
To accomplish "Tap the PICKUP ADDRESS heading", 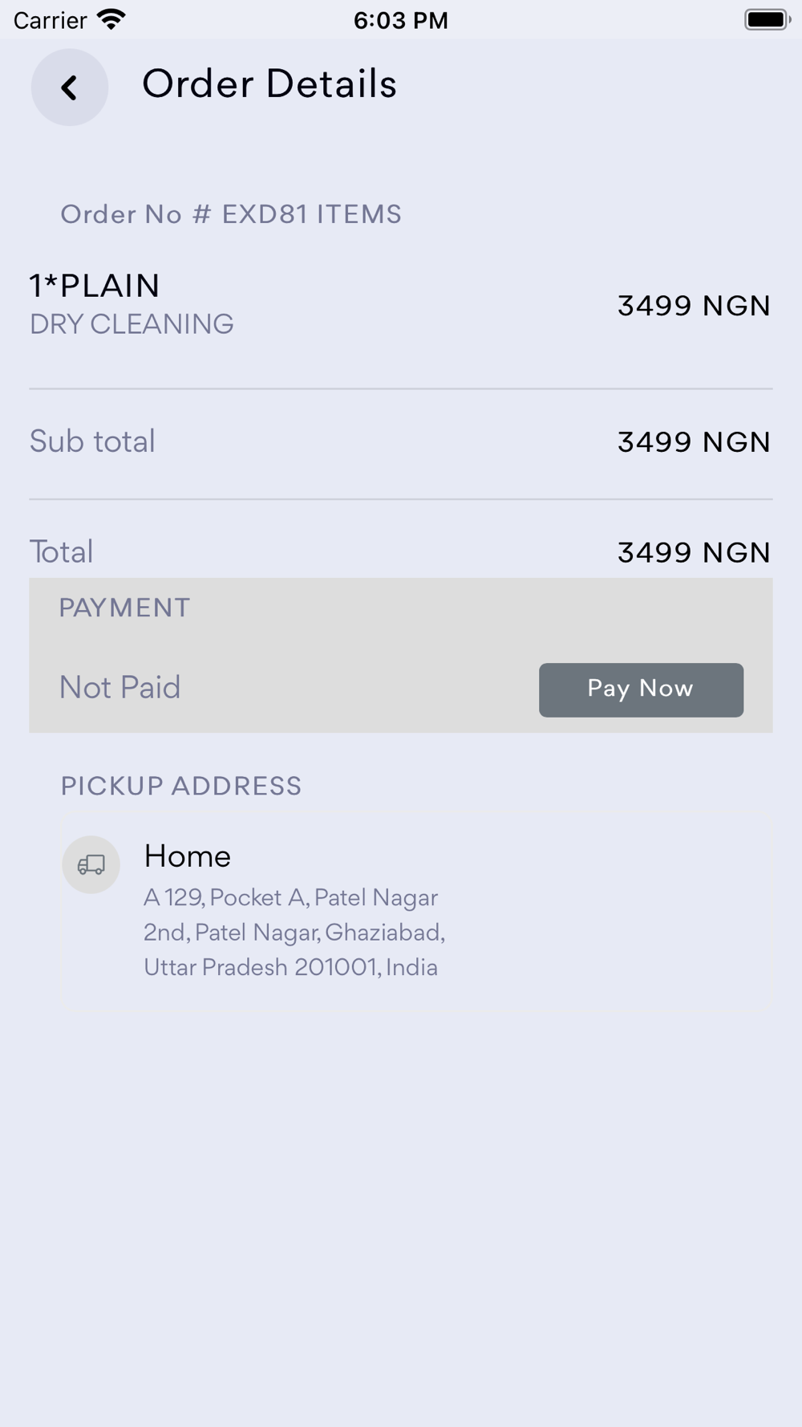I will point(181,787).
